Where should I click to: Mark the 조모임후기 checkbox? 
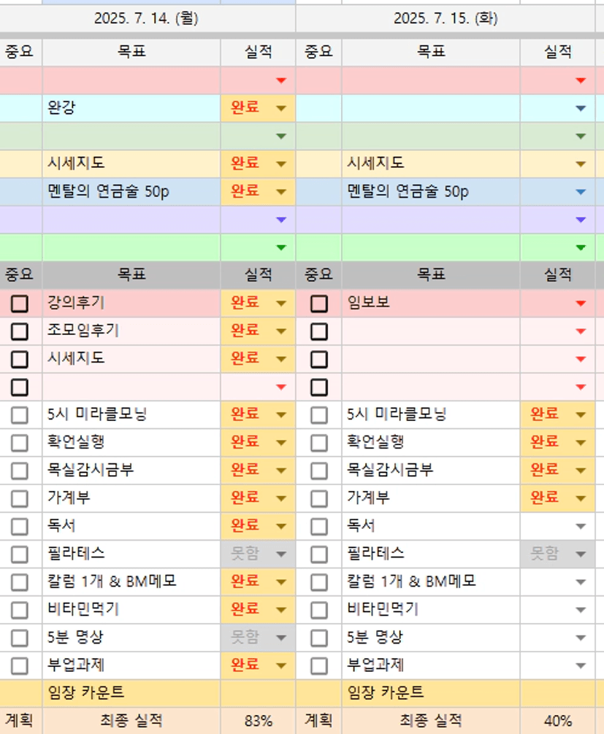[x=20, y=331]
